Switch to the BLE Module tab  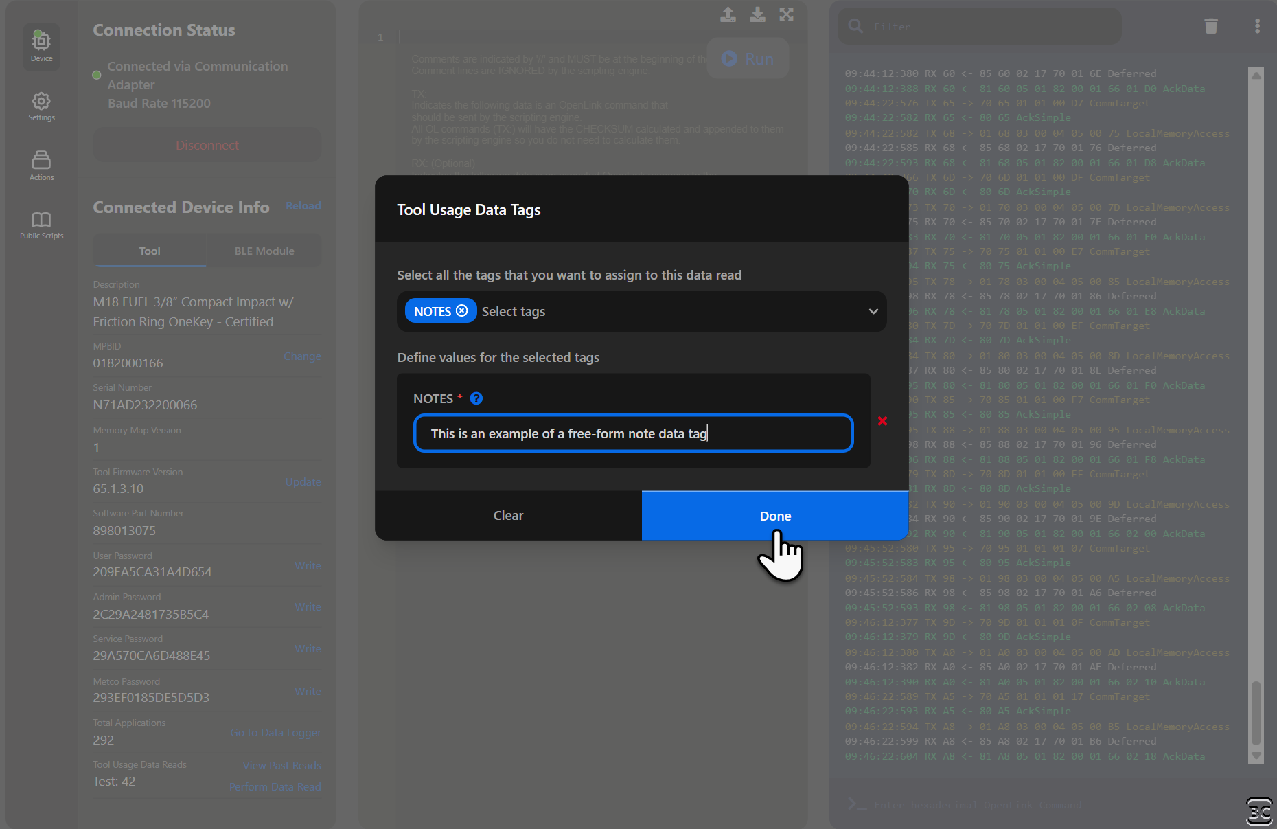tap(264, 251)
